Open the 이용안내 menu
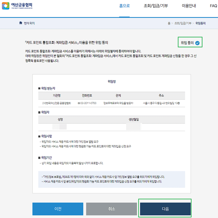Viewport: 218px width, 218px height. point(189,6)
